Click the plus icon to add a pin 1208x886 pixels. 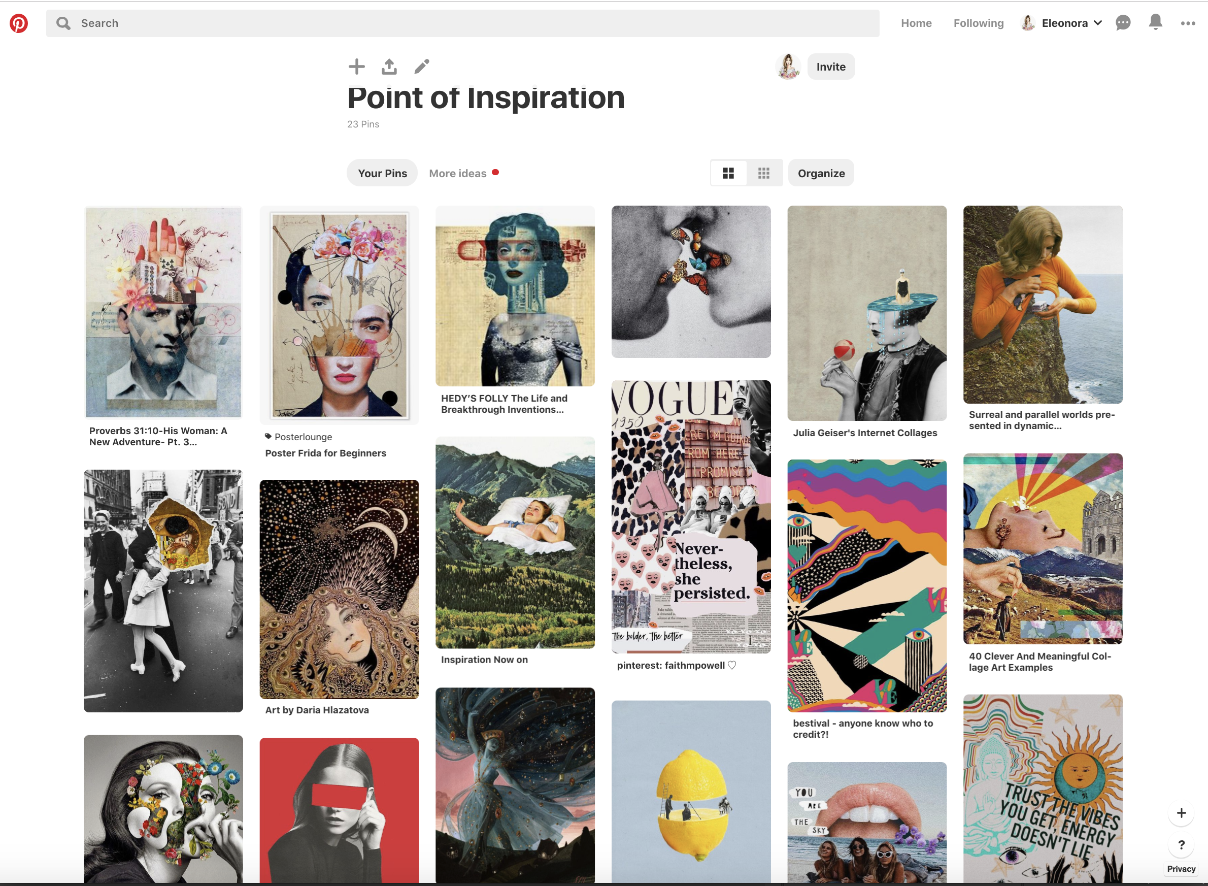pyautogui.click(x=356, y=67)
